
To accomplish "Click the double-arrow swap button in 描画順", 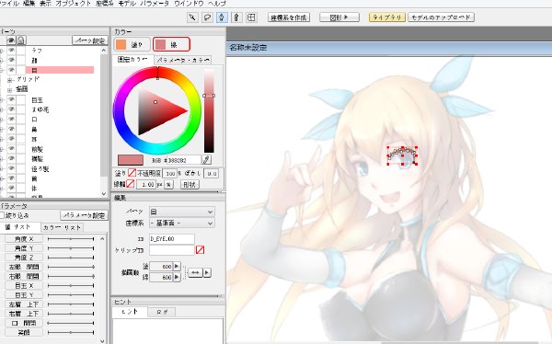I will [x=195, y=272].
